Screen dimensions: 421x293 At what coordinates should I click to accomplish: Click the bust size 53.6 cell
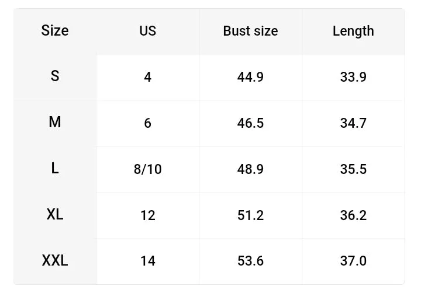tap(250, 261)
